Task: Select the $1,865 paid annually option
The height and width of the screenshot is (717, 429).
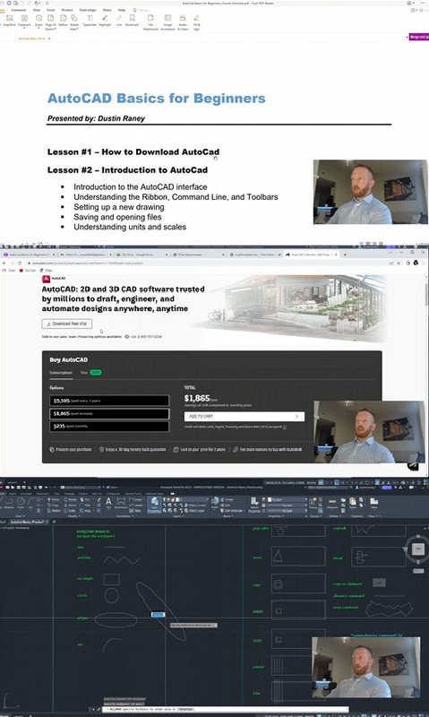Action: coord(109,413)
